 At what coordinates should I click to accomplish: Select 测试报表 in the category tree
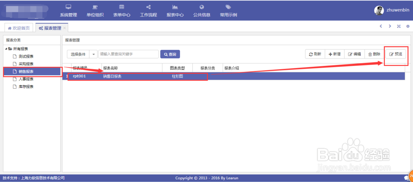point(26,56)
